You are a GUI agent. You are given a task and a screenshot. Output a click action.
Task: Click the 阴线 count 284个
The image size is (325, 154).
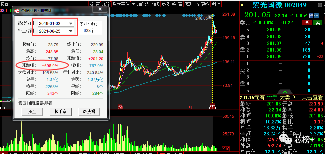click(x=98, y=93)
